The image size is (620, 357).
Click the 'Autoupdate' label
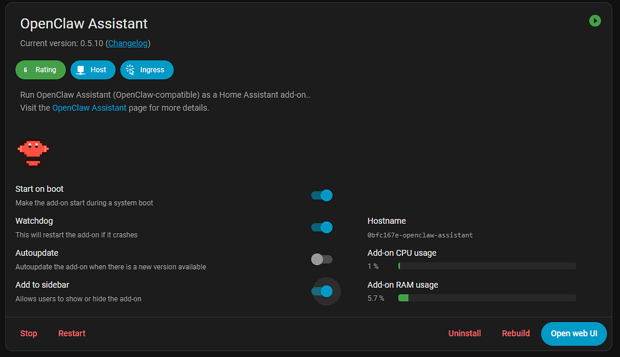pos(37,253)
